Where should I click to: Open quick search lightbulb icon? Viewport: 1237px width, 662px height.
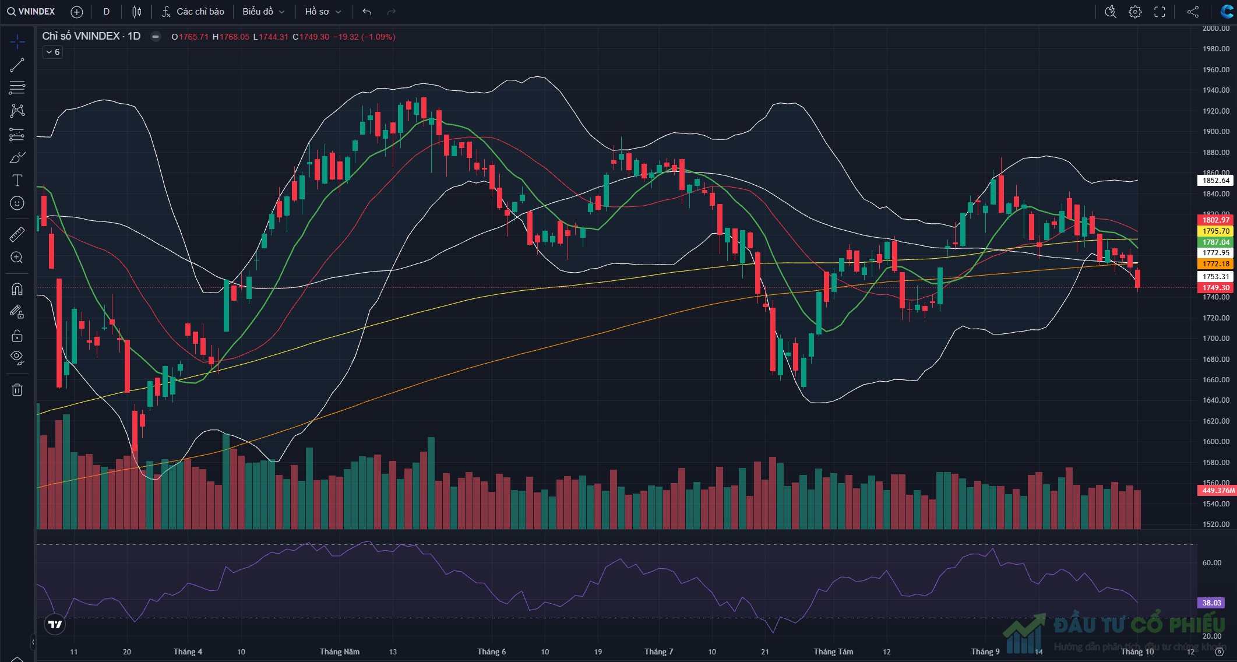[1111, 12]
